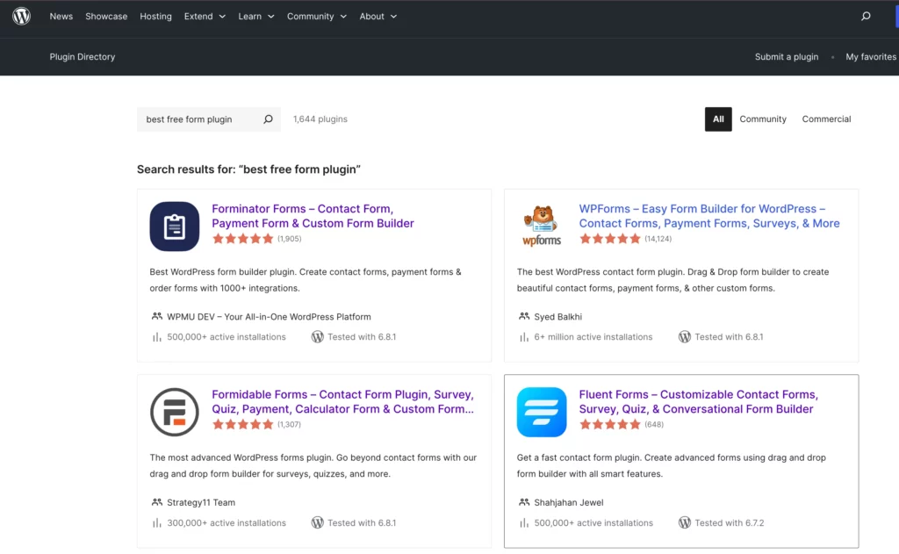899x554 pixels.
Task: Click WPForms' five-star rating
Action: pyautogui.click(x=609, y=239)
